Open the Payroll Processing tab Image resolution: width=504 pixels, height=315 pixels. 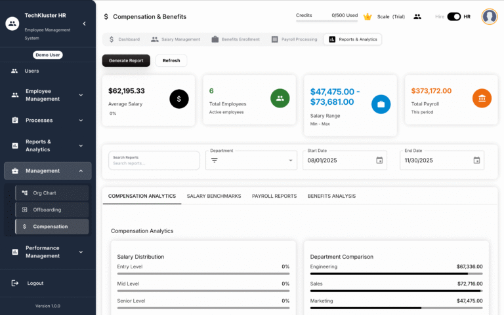(293, 39)
